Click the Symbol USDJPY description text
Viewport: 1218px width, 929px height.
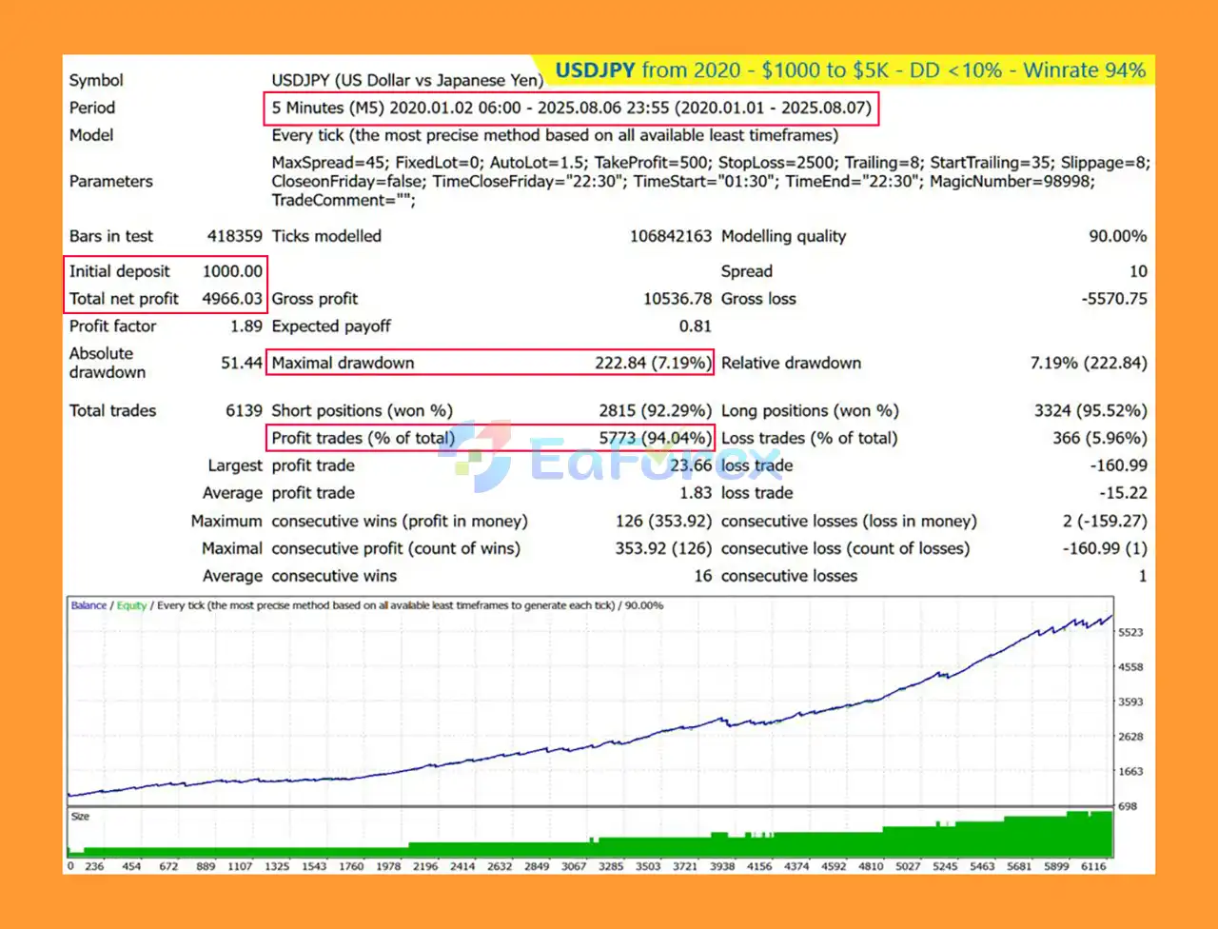(x=407, y=81)
